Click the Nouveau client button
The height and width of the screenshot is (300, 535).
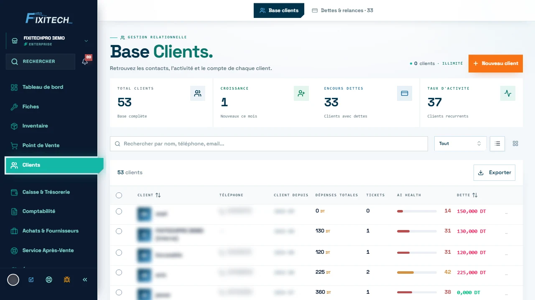[496, 63]
